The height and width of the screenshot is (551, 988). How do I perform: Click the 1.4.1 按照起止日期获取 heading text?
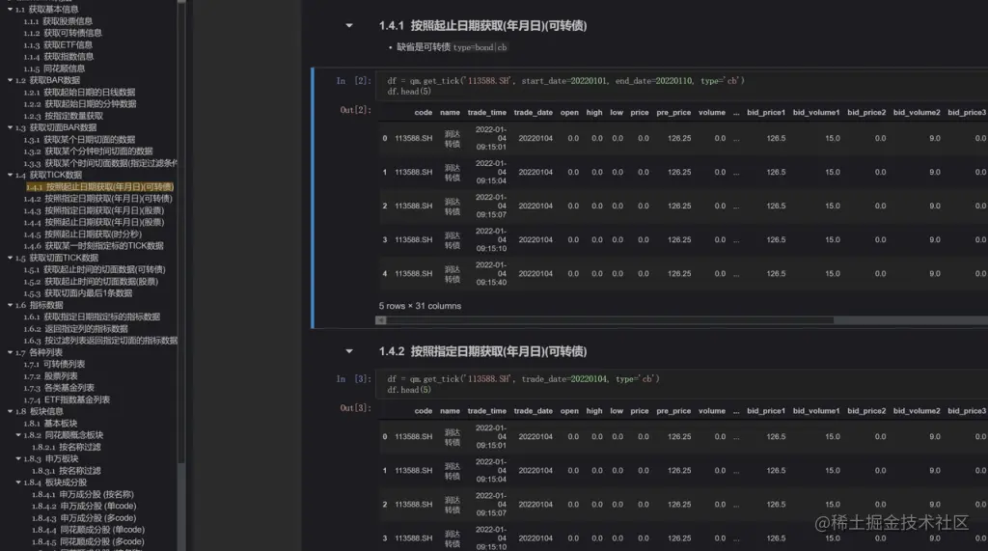[482, 26]
